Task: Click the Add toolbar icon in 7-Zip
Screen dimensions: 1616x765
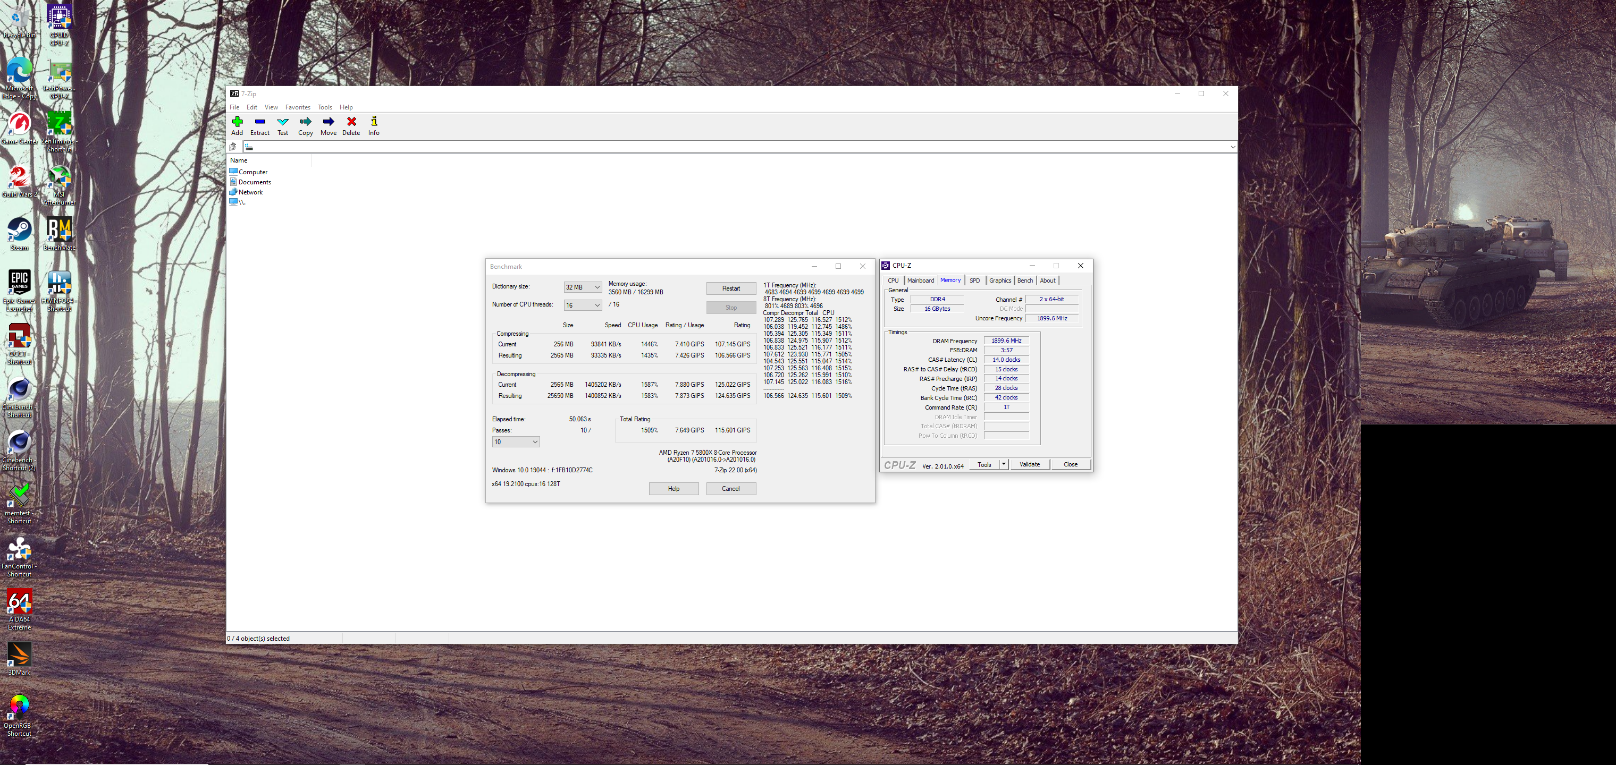Action: tap(237, 125)
